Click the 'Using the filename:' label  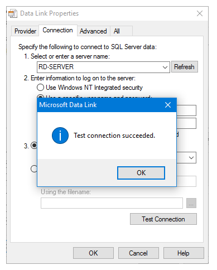click(x=66, y=192)
